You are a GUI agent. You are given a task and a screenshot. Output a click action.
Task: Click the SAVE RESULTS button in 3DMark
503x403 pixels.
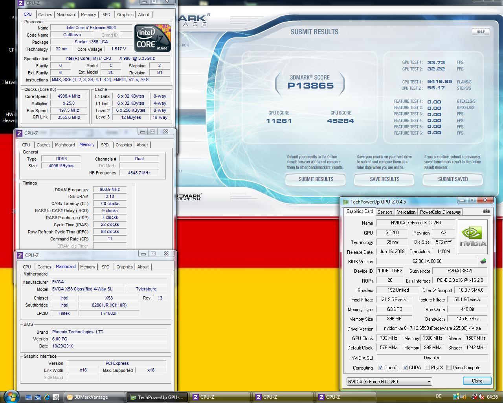click(384, 179)
